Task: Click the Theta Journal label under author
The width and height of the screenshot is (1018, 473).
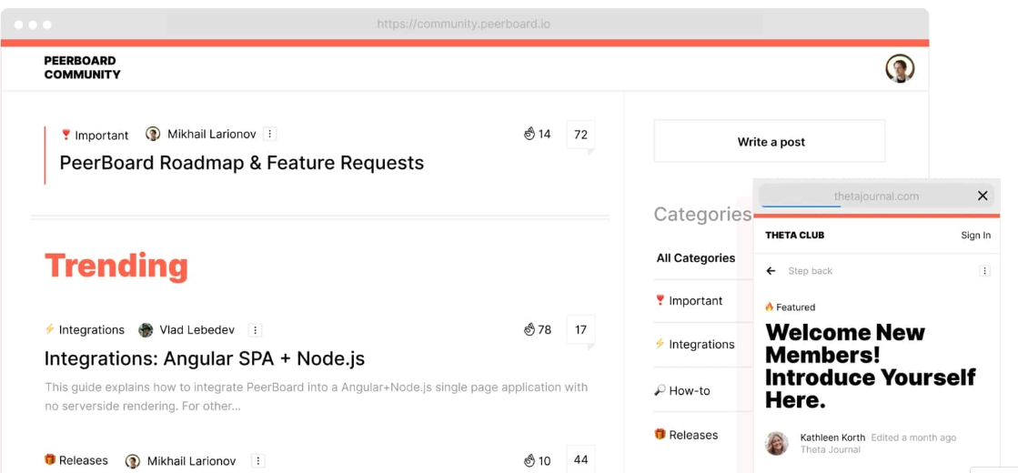Action: 831,449
